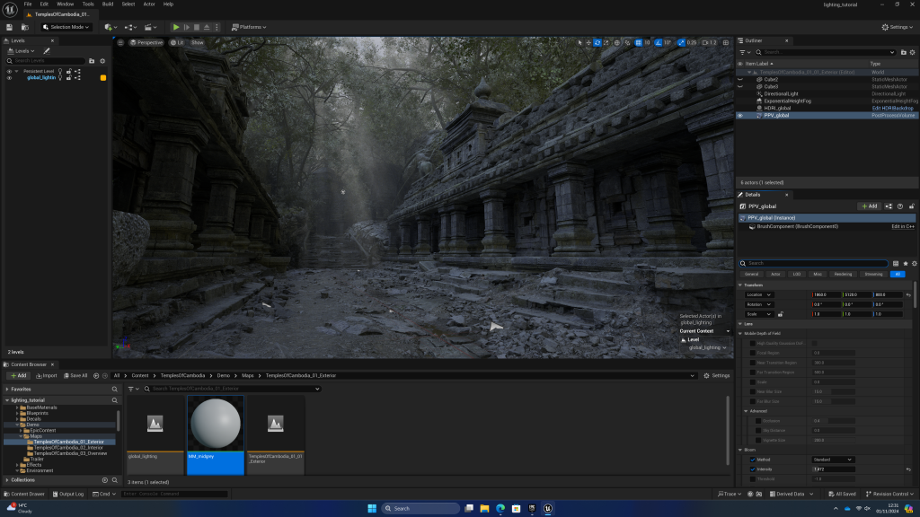Open the Actor menu
Image resolution: width=920 pixels, height=517 pixels.
(x=149, y=4)
